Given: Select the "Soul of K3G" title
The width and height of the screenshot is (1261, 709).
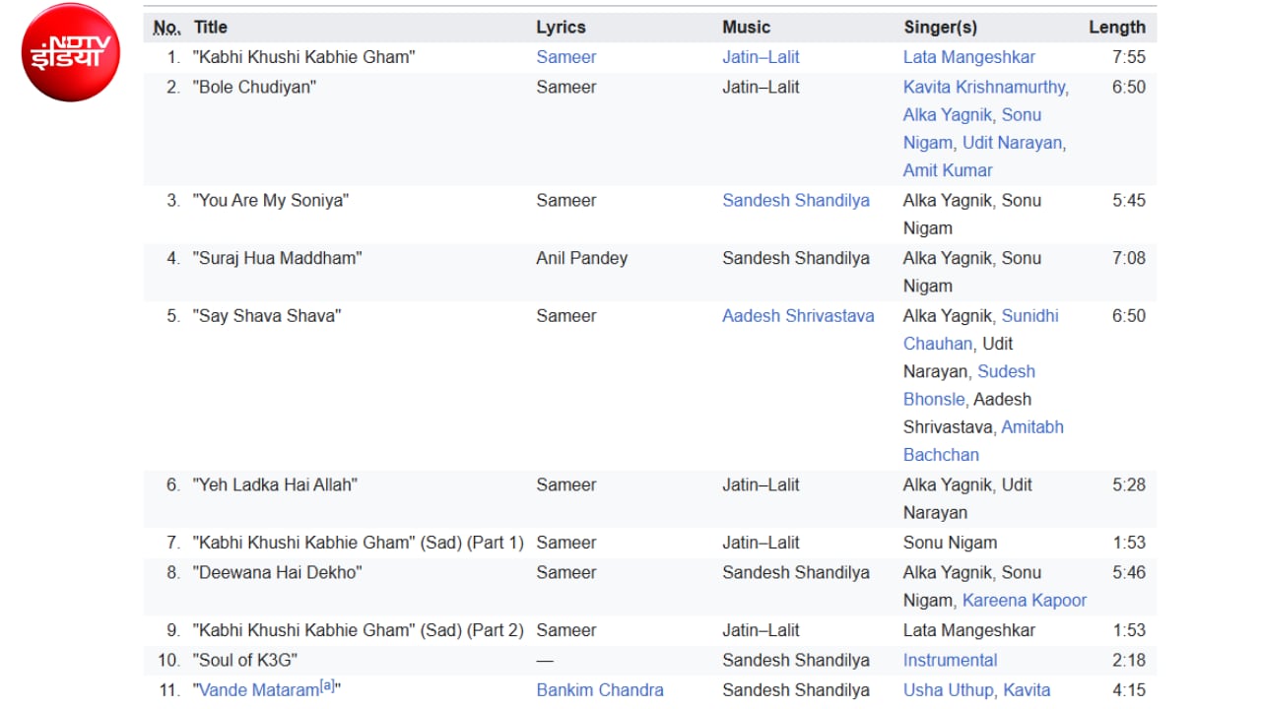Looking at the screenshot, I should (245, 660).
